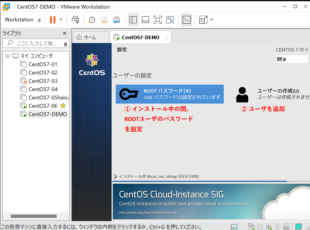310x230 pixels.
Task: Switch to Unity mode
Action: pos(170,20)
